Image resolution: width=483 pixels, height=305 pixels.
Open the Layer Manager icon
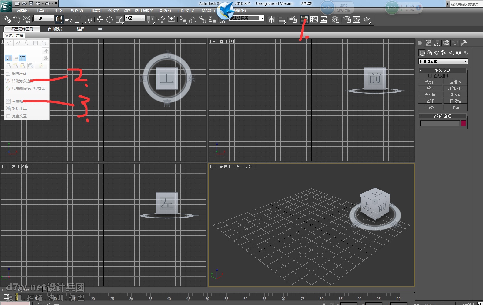293,19
